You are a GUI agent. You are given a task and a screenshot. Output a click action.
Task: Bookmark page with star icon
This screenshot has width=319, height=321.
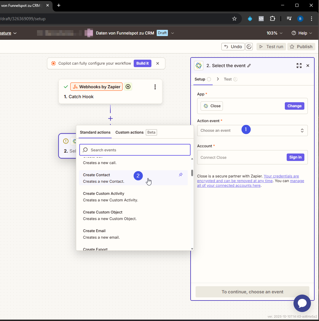234,19
